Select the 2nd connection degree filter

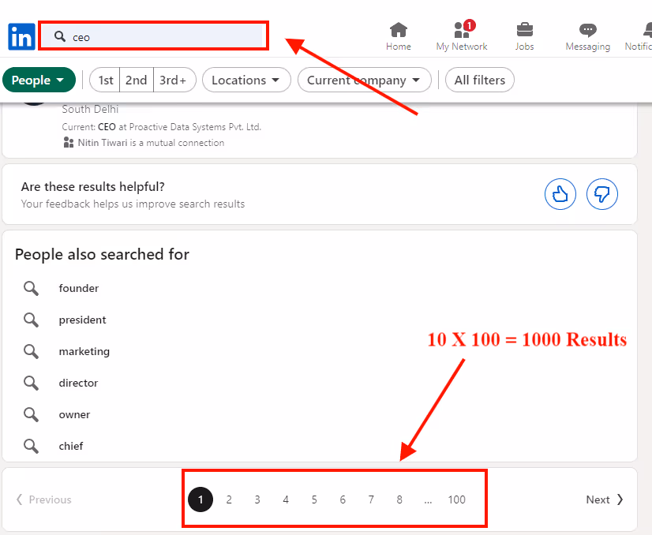[136, 80]
